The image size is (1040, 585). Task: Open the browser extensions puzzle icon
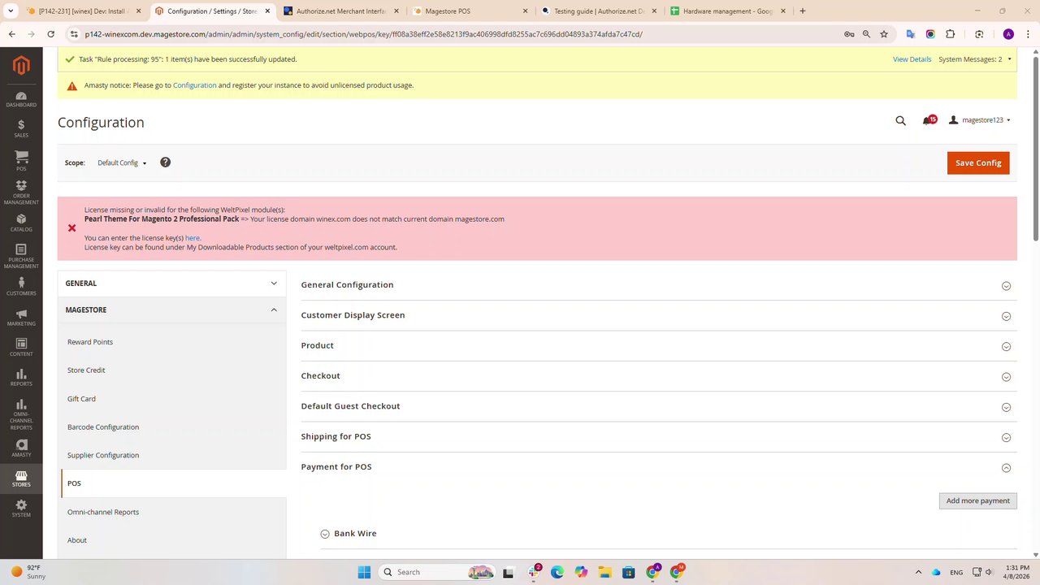coord(950,34)
